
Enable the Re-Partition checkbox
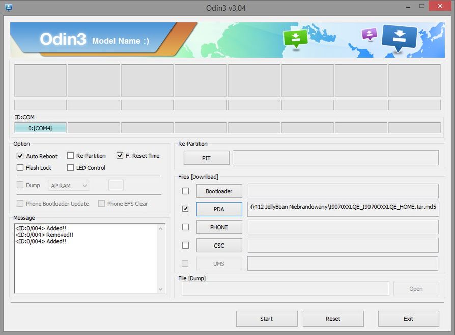pos(70,156)
